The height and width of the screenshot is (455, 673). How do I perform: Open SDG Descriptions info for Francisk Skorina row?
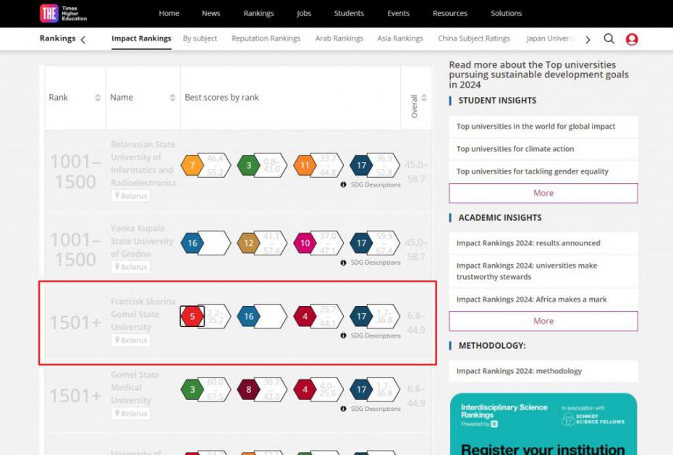pos(371,336)
